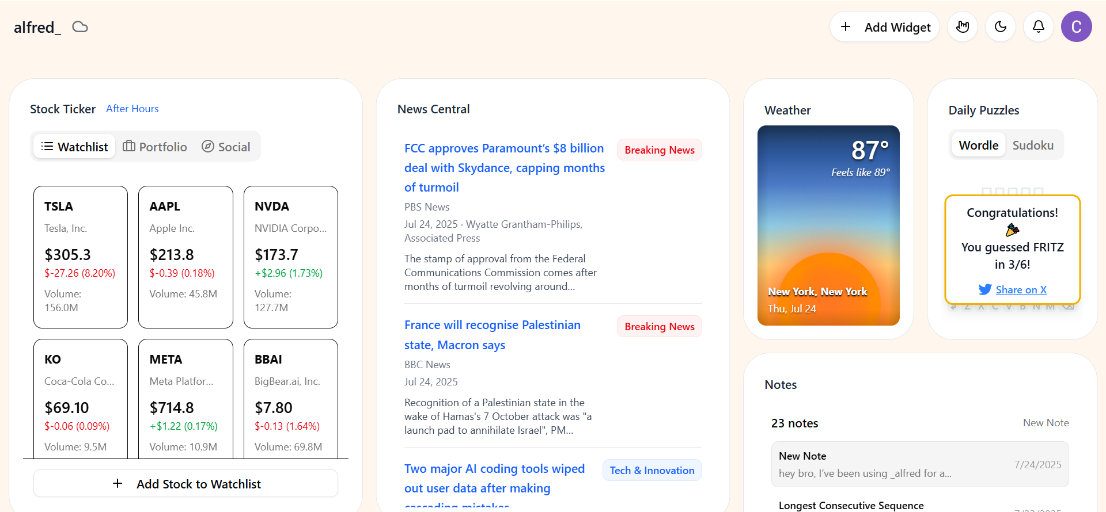Click the Feels like 89° text
This screenshot has height=512, width=1106.
860,172
